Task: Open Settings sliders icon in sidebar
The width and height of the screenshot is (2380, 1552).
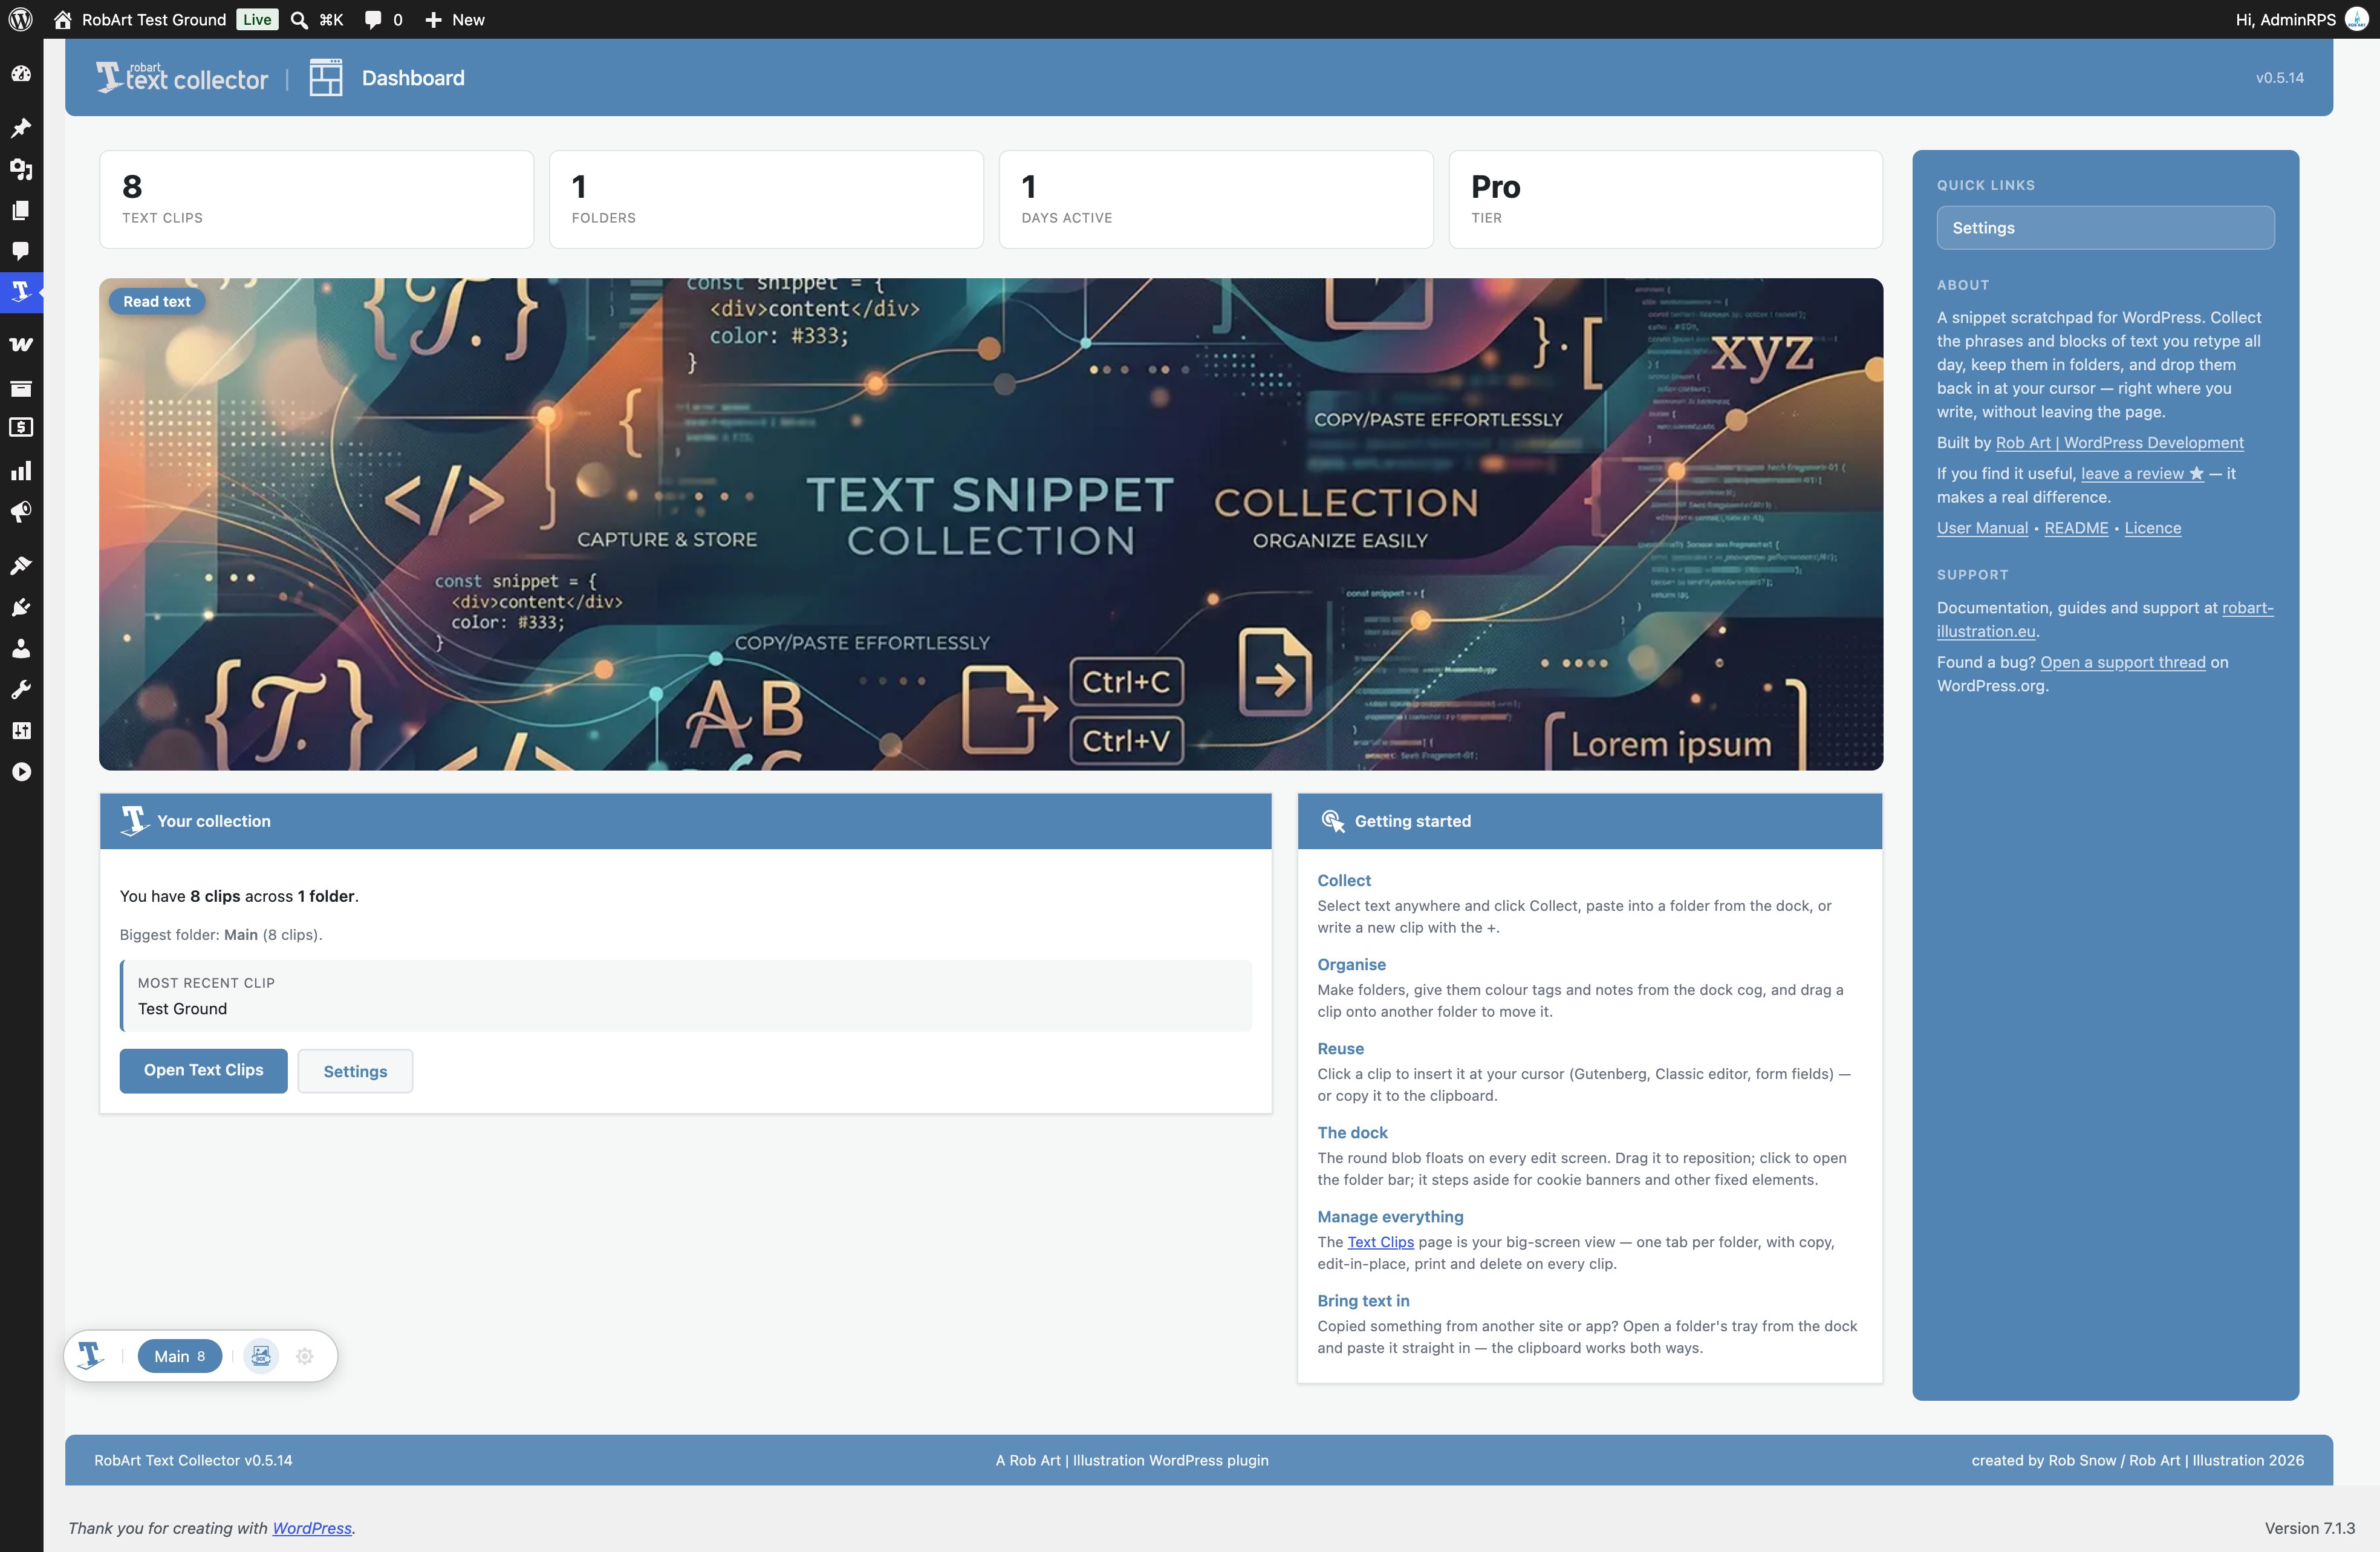Action: click(x=21, y=730)
